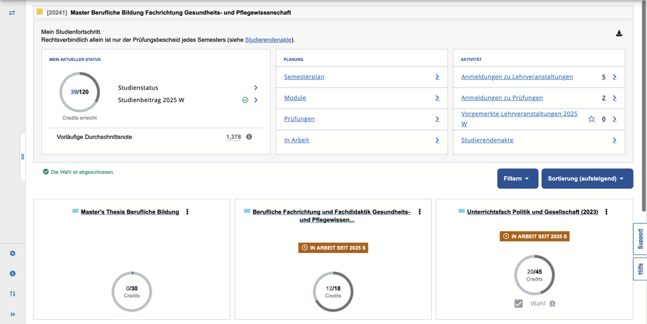Open the Support side tab
Viewport: 647px width, 324px height.
point(640,239)
